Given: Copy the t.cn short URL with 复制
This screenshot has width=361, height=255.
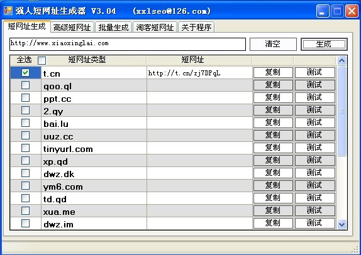Looking at the screenshot, I should pos(273,73).
